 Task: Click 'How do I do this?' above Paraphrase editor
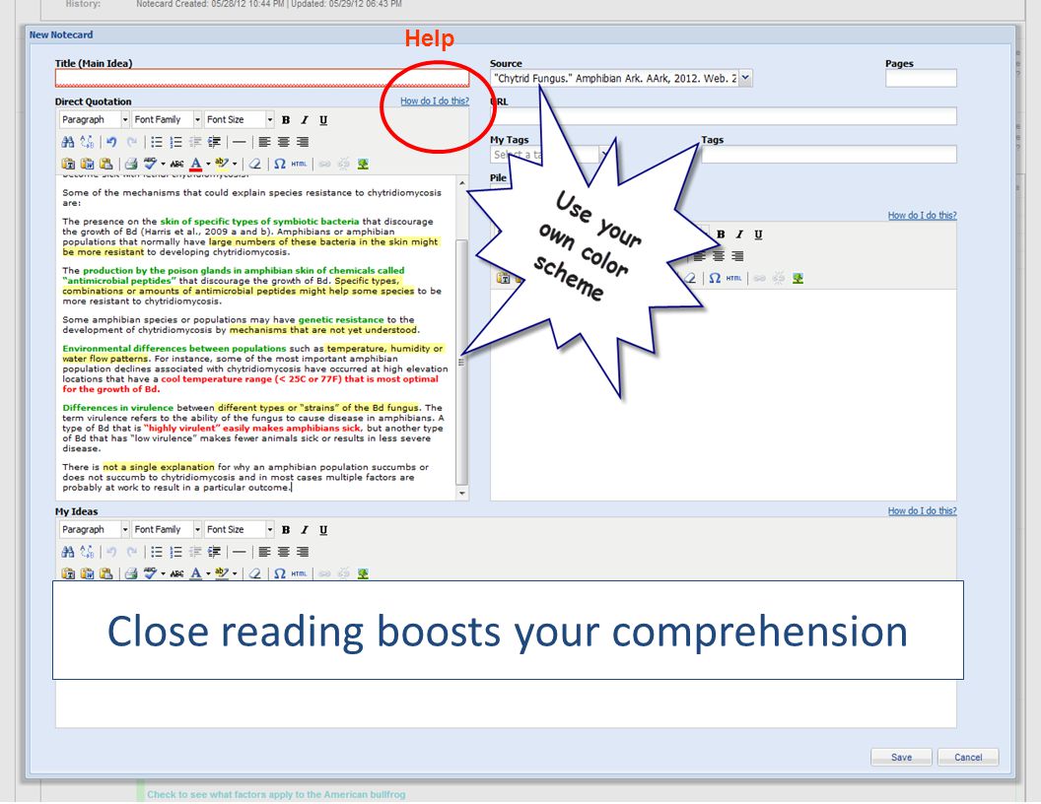click(922, 216)
